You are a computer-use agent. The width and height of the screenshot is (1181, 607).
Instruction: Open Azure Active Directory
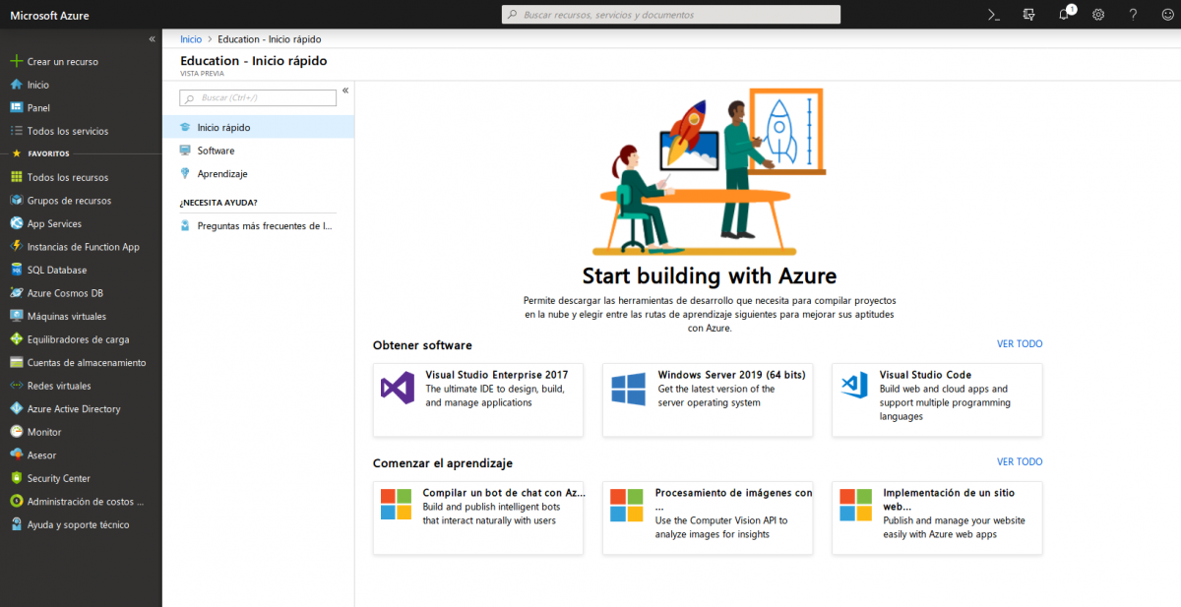[72, 408]
